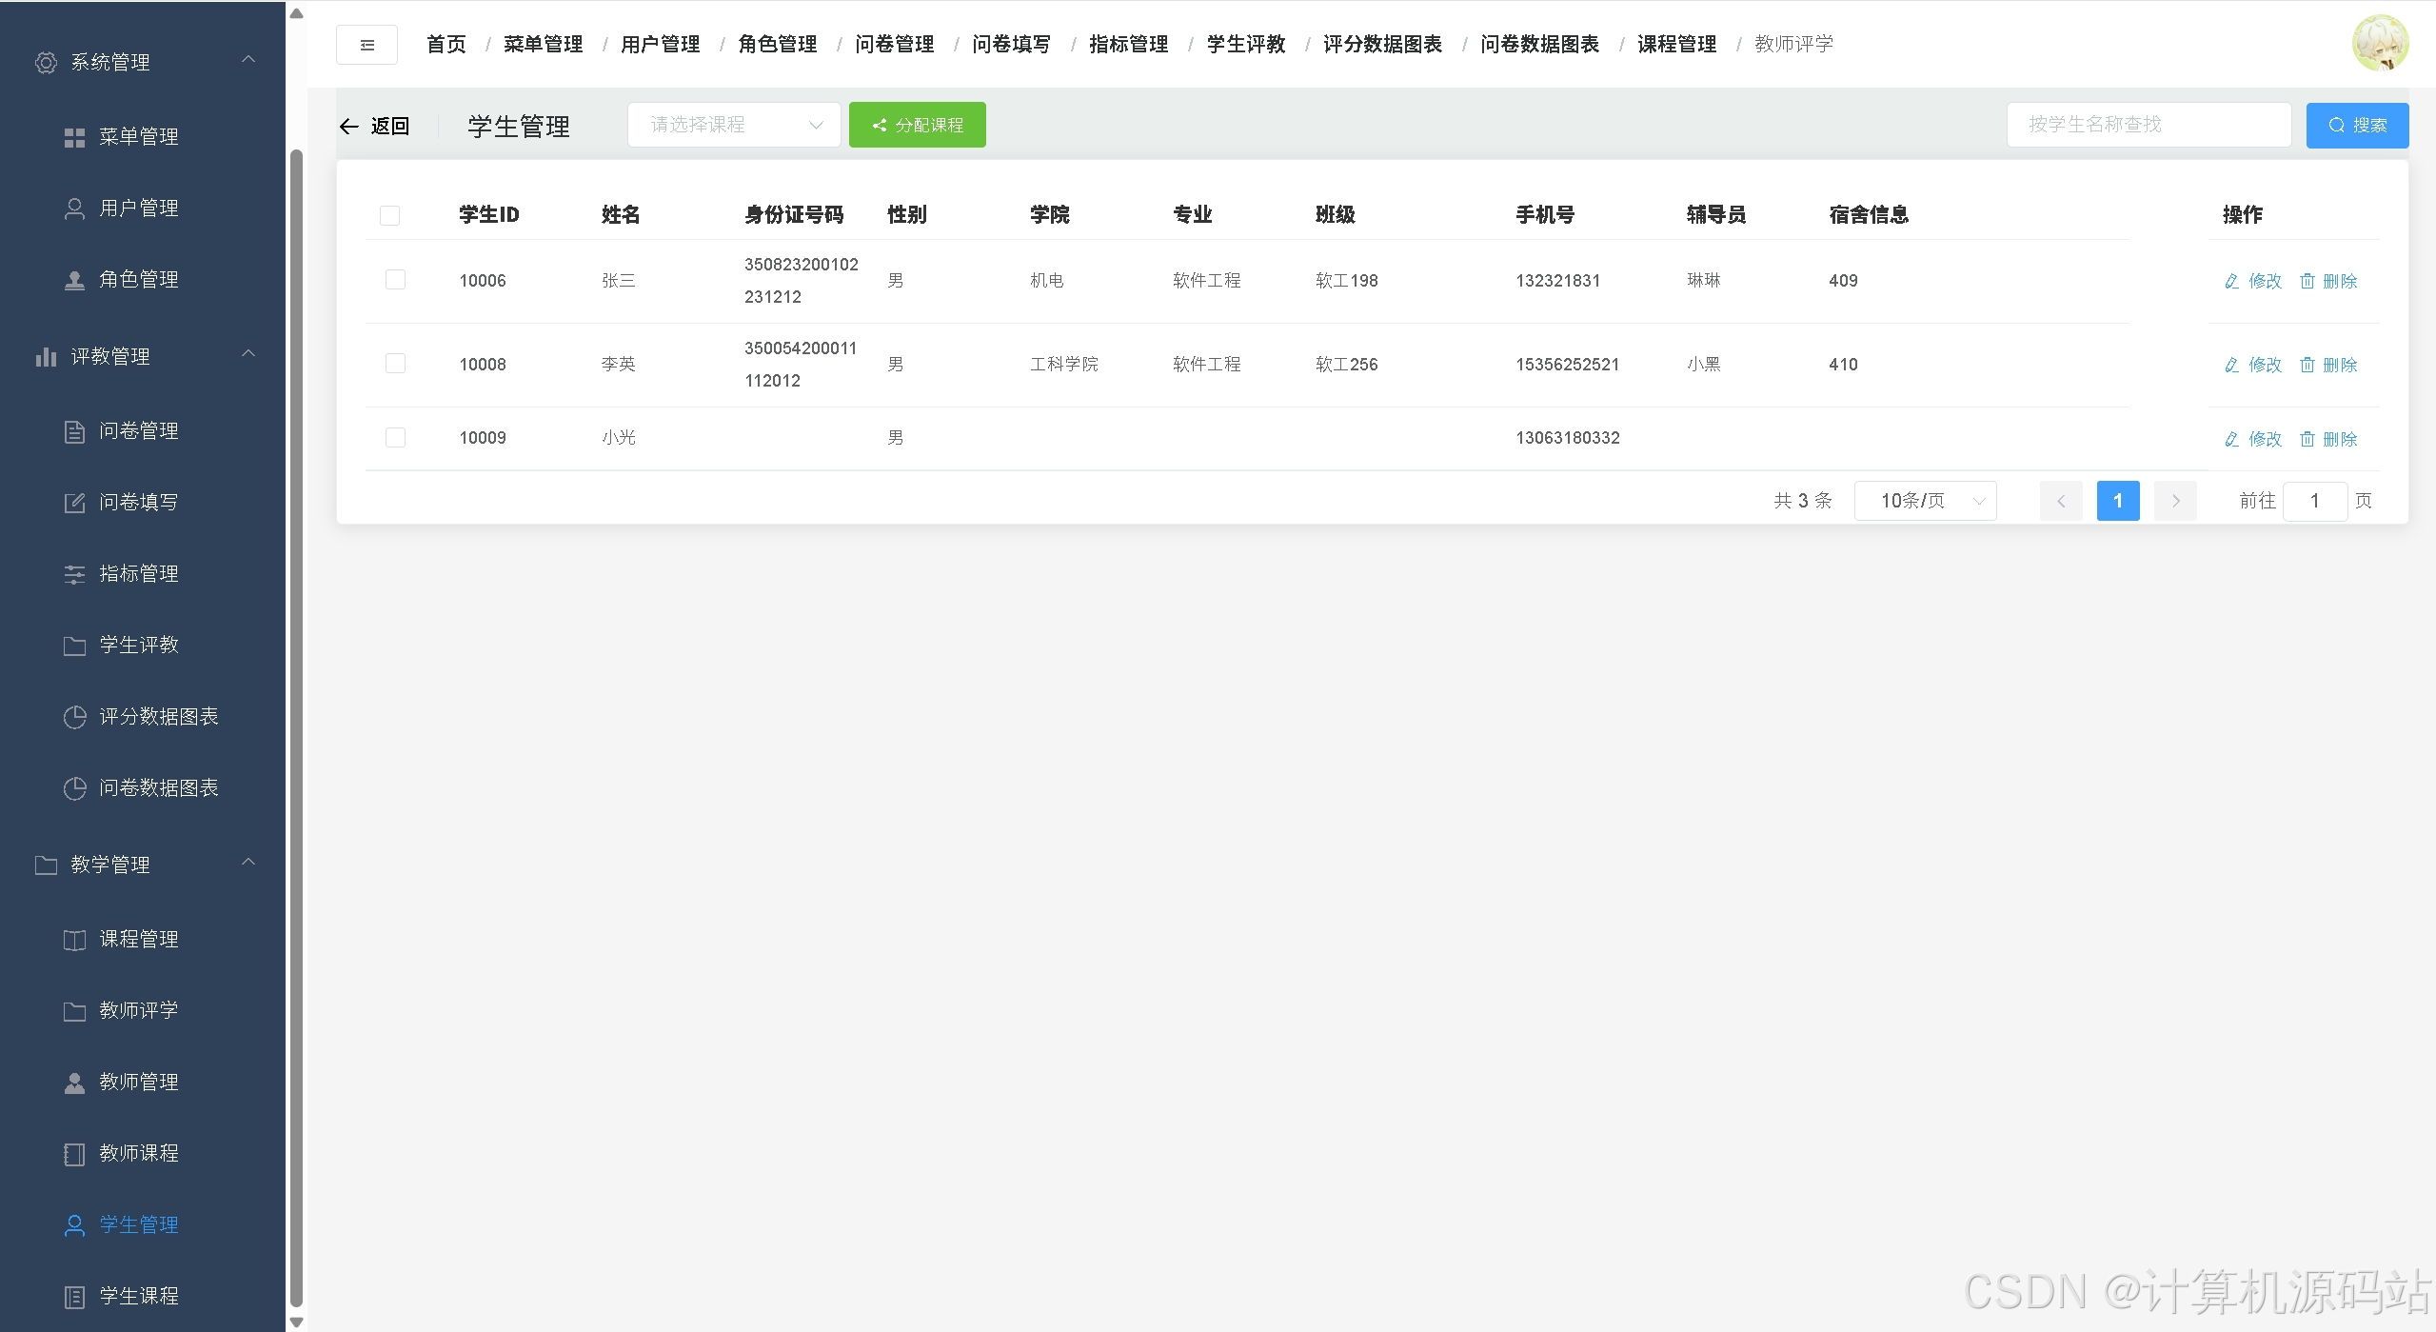This screenshot has width=2436, height=1332.
Task: Collapse the 教学管理 menu chevron
Action: click(x=248, y=863)
